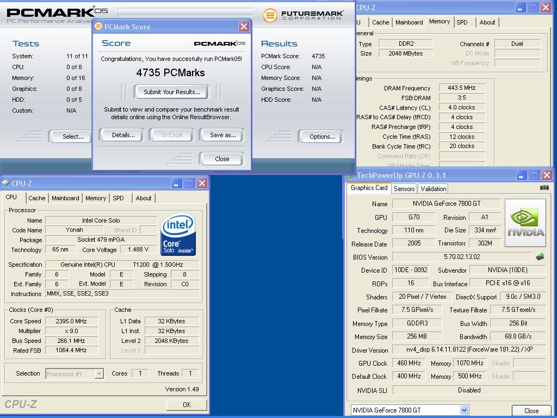Click the To Excel button
557x418 pixels.
click(171, 135)
